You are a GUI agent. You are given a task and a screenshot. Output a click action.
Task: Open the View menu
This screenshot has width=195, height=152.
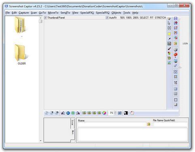tap(75, 13)
